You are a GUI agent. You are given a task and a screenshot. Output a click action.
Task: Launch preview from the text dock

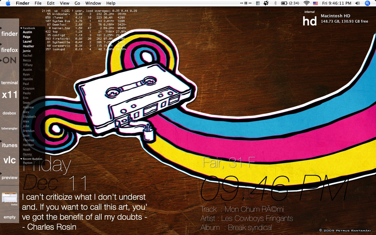click(9, 177)
